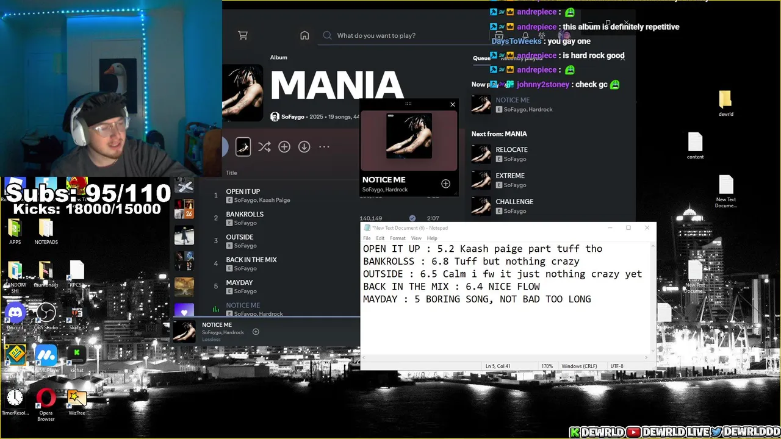Switch to the Queue tab
The height and width of the screenshot is (439, 781).
tap(481, 59)
